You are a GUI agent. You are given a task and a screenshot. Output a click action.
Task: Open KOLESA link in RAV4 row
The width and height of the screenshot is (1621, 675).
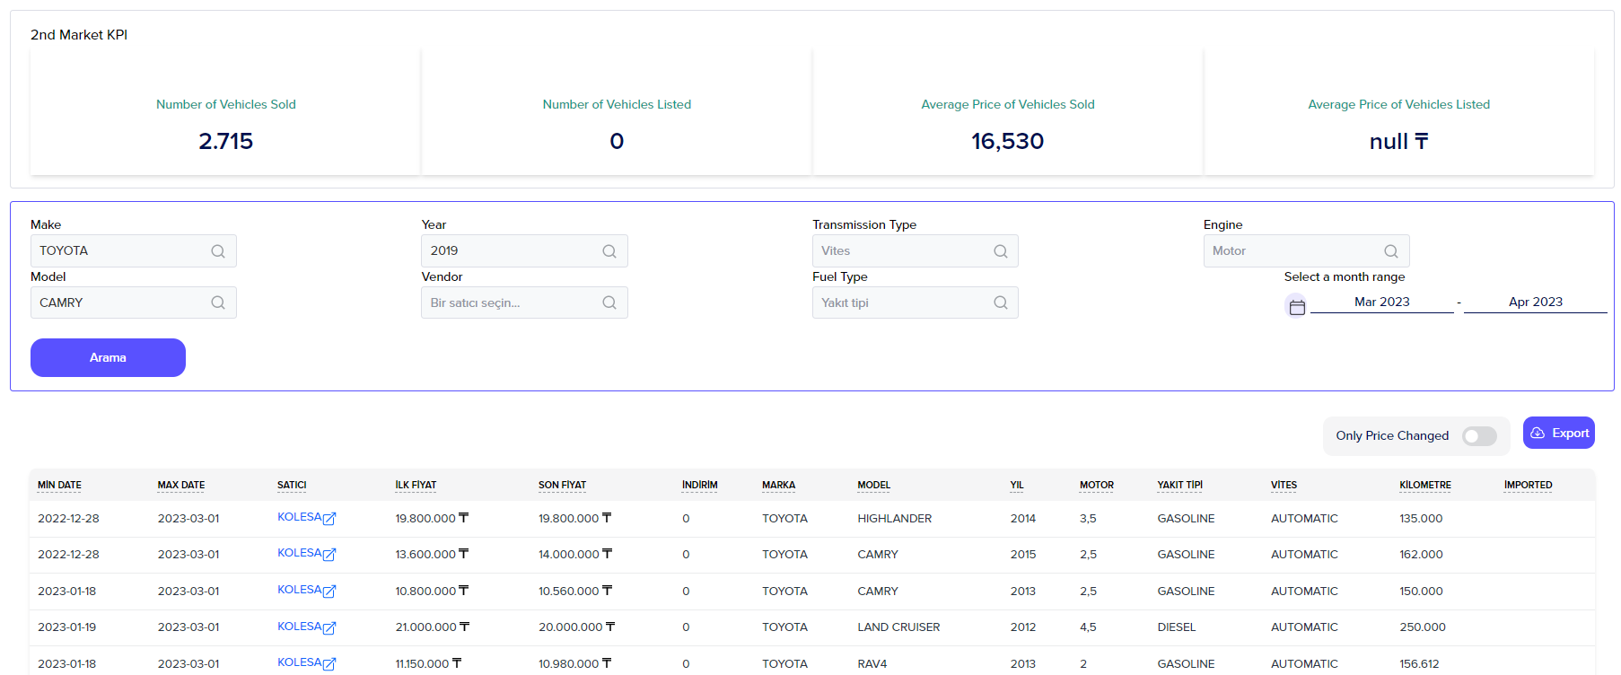coord(299,662)
